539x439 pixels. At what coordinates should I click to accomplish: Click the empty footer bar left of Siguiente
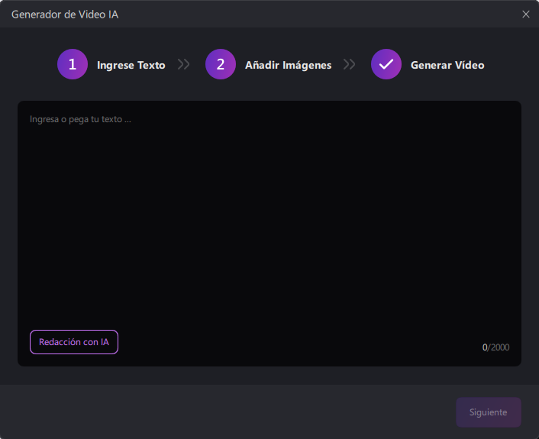point(229,412)
